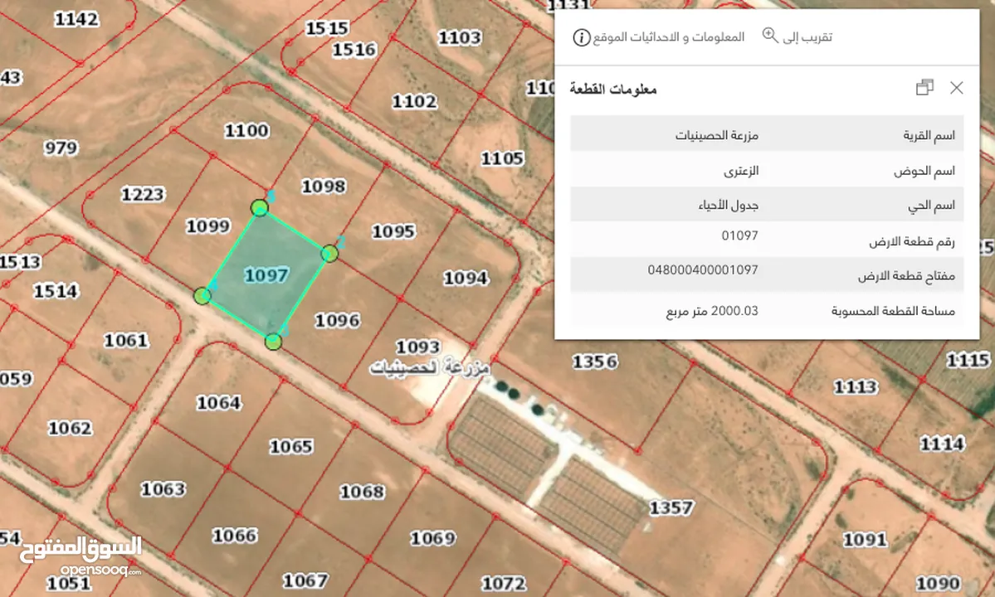Select parcel 1513 on the map
The width and height of the screenshot is (995, 597).
[x=20, y=262]
